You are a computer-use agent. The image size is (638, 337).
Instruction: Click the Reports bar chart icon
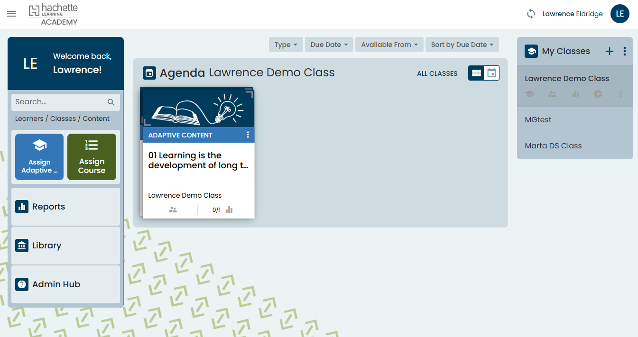coord(22,207)
